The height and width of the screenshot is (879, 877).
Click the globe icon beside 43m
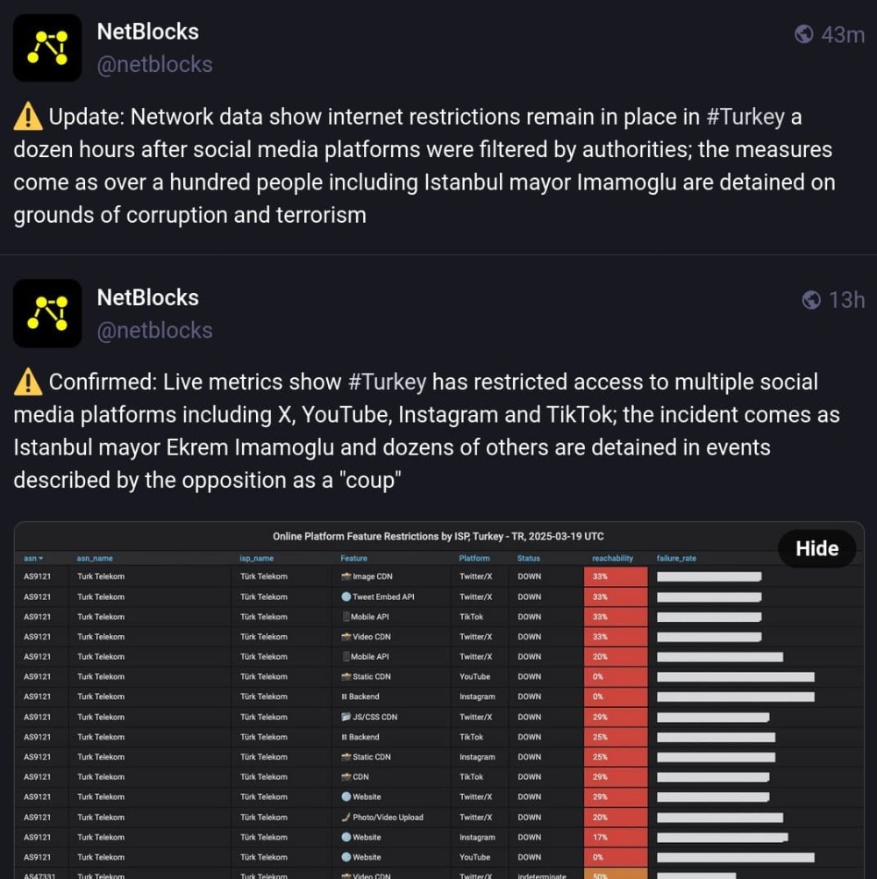[x=804, y=34]
